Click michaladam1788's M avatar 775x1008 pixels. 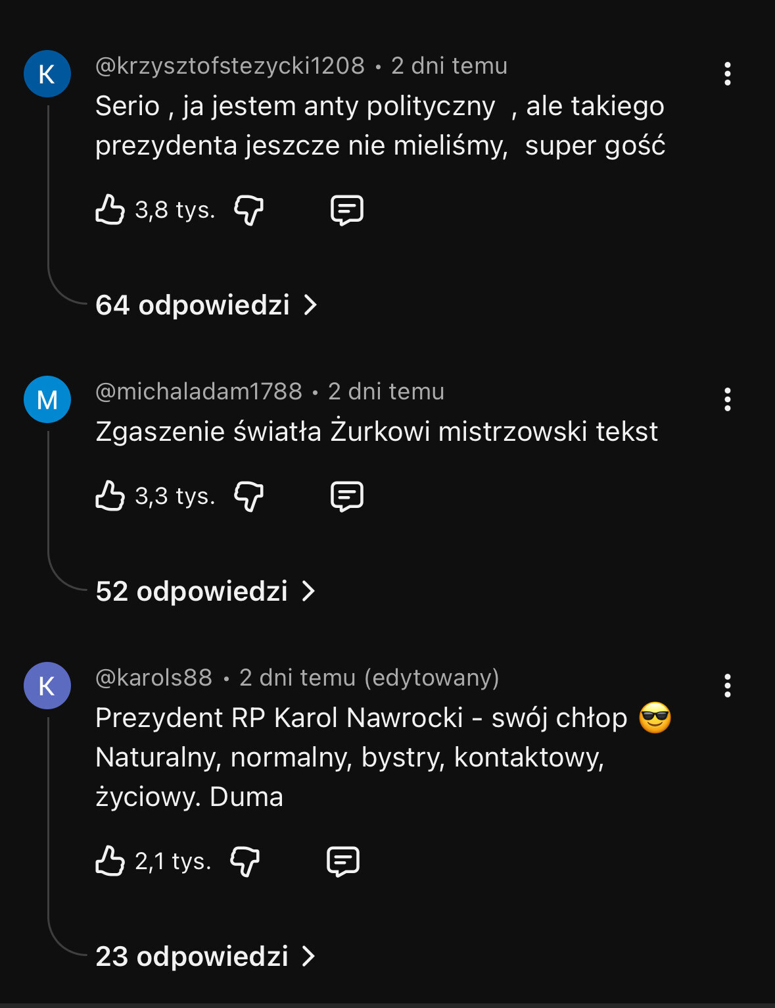click(x=47, y=399)
